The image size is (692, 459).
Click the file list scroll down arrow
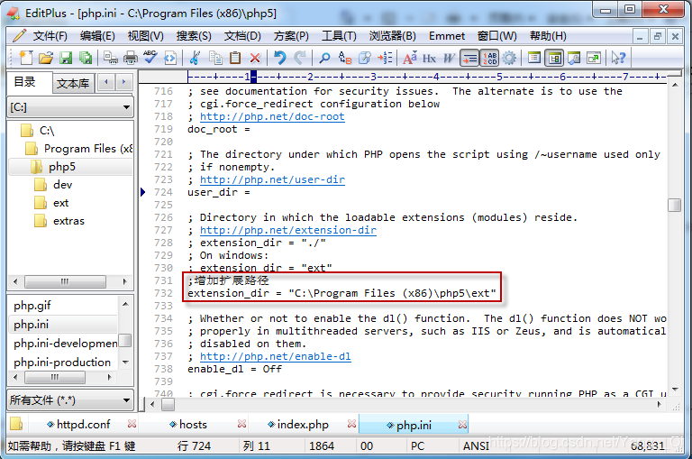[x=125, y=363]
